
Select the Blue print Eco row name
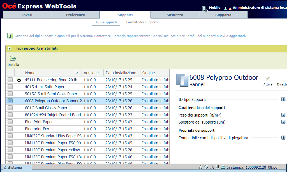(37, 129)
